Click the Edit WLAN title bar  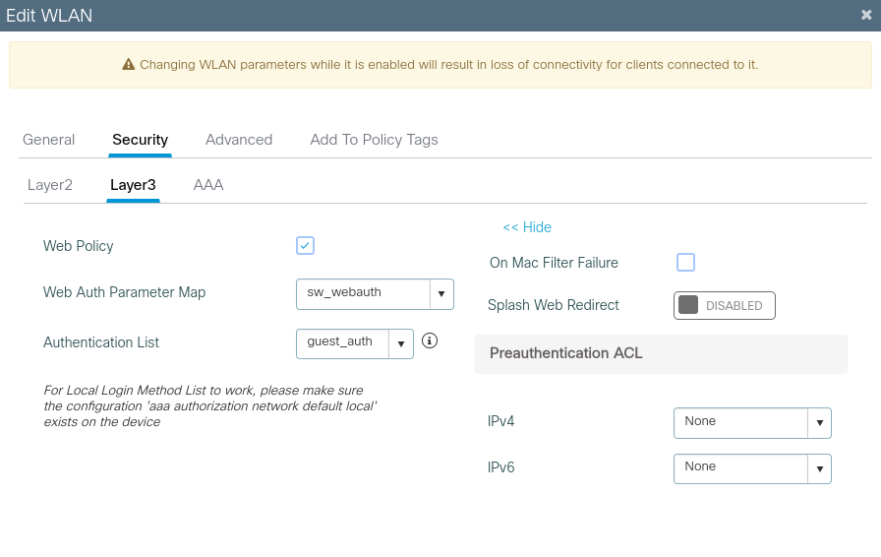pyautogui.click(x=393, y=15)
